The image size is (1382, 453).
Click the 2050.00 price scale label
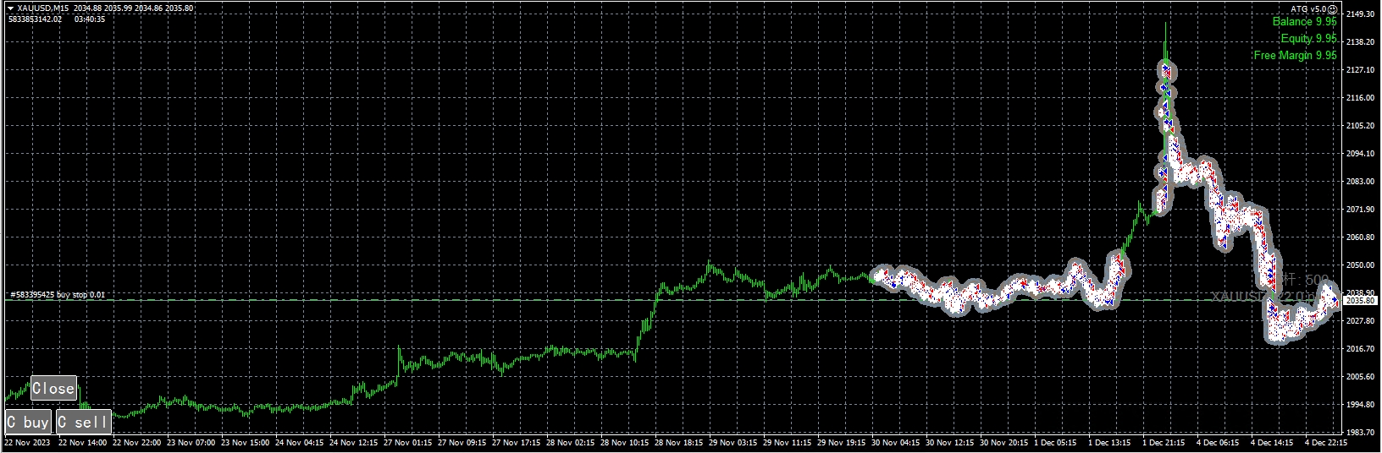pos(1360,265)
